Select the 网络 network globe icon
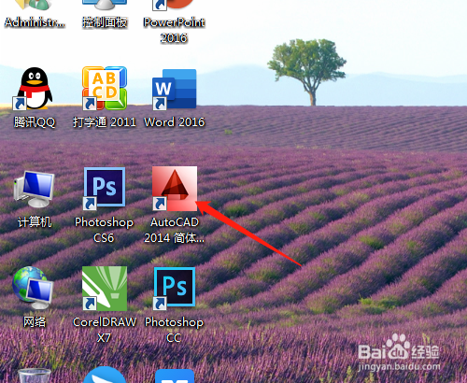This screenshot has height=383, width=467. (x=33, y=288)
